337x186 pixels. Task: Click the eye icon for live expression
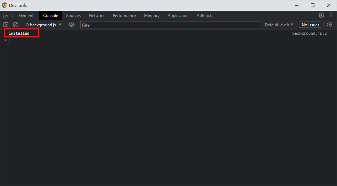(x=72, y=25)
